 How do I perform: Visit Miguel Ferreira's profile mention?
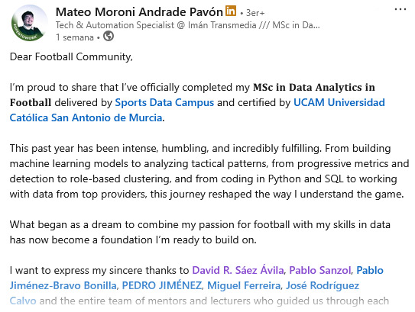pyautogui.click(x=244, y=285)
